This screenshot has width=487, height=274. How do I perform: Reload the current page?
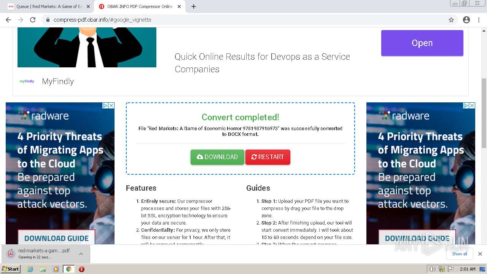(33, 20)
